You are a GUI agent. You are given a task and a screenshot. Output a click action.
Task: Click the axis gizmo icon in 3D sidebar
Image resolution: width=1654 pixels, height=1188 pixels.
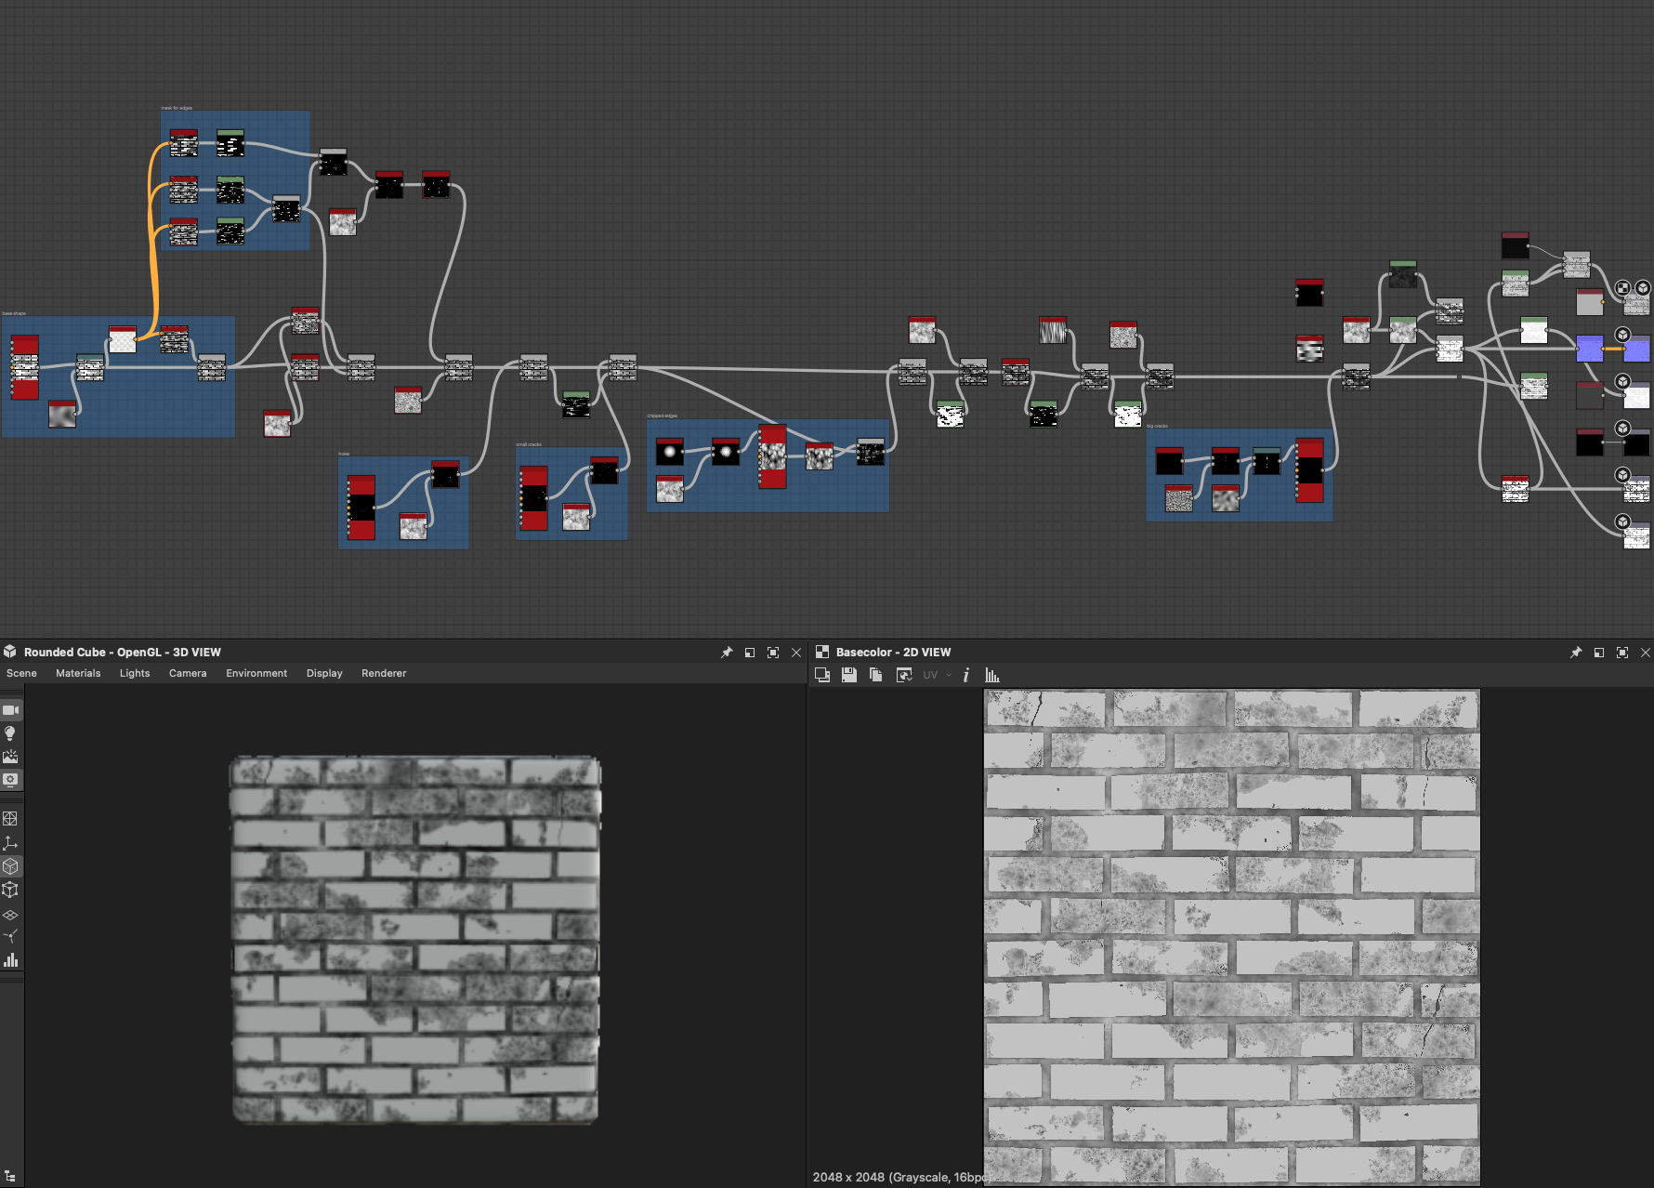[10, 843]
